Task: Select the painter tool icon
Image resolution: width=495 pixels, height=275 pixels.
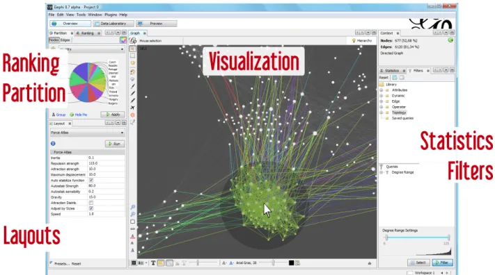Action: click(x=132, y=72)
